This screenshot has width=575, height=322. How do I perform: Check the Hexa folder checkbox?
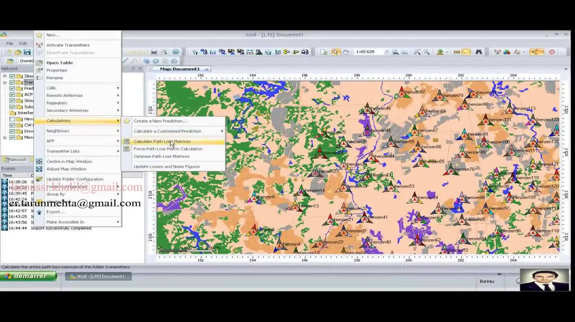coord(12,119)
